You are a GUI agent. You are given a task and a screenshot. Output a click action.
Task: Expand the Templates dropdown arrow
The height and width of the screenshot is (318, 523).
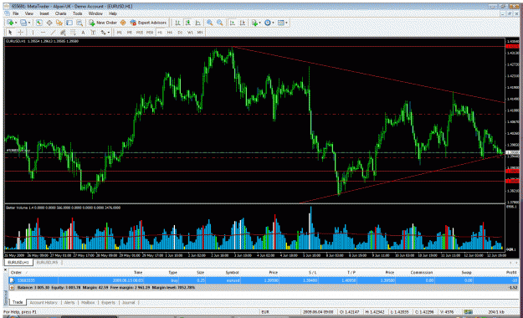[x=286, y=23]
